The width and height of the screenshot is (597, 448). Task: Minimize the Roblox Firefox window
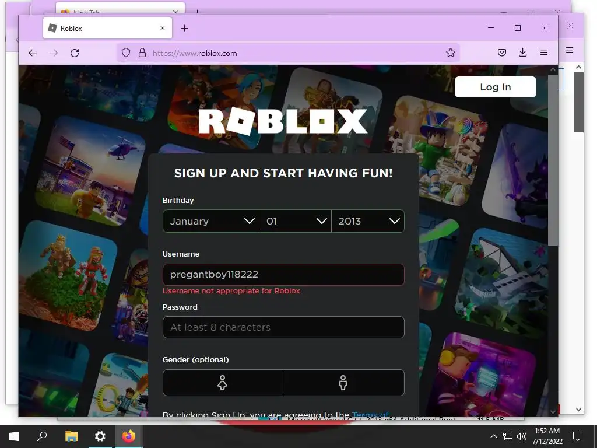pyautogui.click(x=491, y=28)
